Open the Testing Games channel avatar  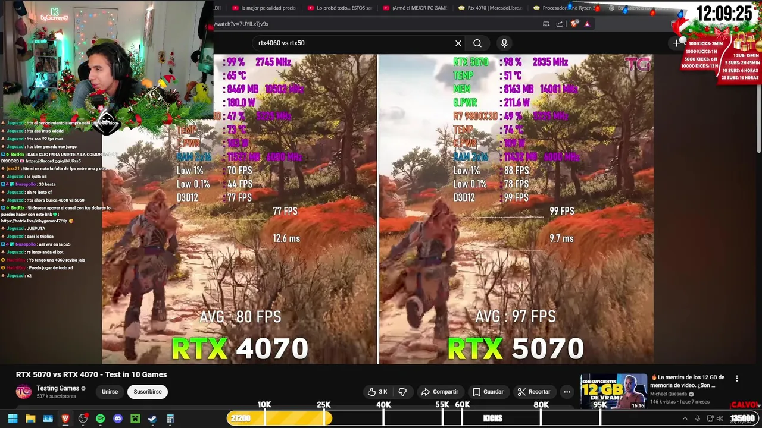[23, 392]
